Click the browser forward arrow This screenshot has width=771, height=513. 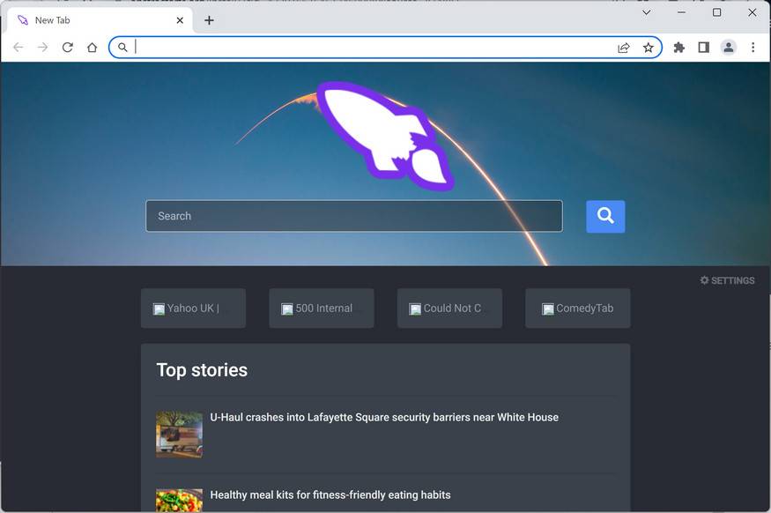tap(43, 48)
